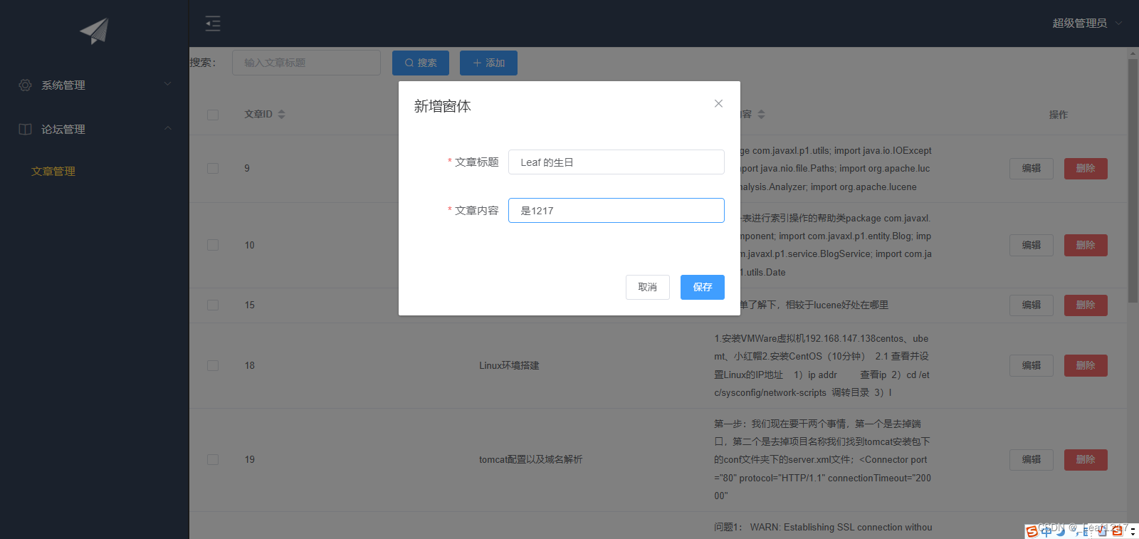Delete article 9 with 删除
Viewport: 1139px width, 539px height.
click(x=1086, y=169)
